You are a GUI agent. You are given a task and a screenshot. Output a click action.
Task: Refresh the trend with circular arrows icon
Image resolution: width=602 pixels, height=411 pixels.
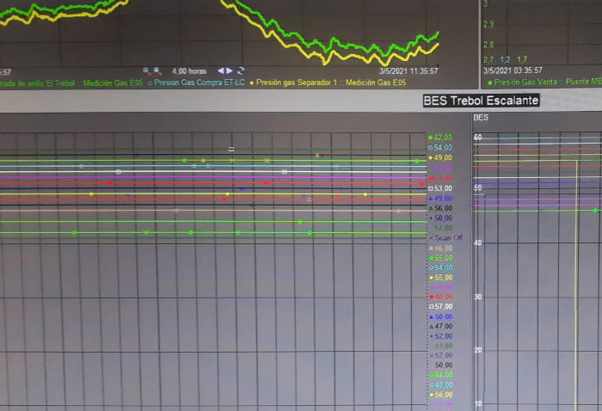click(241, 71)
